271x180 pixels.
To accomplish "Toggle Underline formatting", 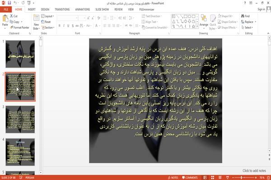I will 68,26.
